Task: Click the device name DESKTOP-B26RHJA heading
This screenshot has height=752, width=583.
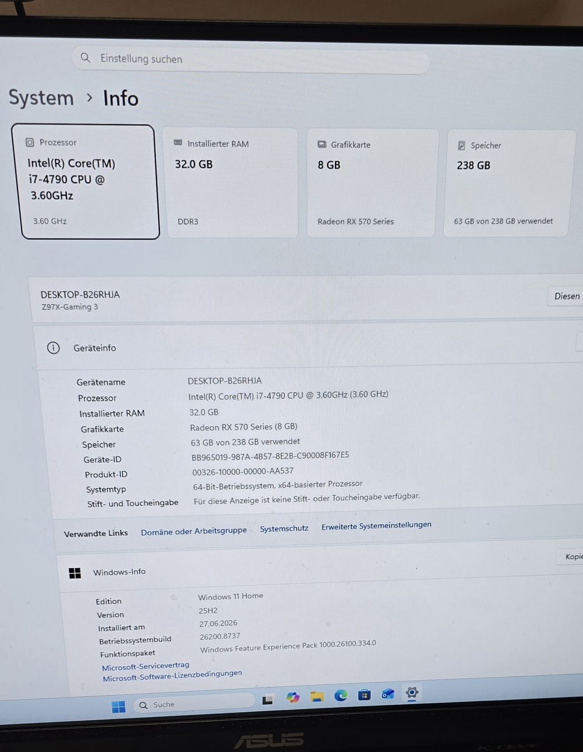Action: 80,295
